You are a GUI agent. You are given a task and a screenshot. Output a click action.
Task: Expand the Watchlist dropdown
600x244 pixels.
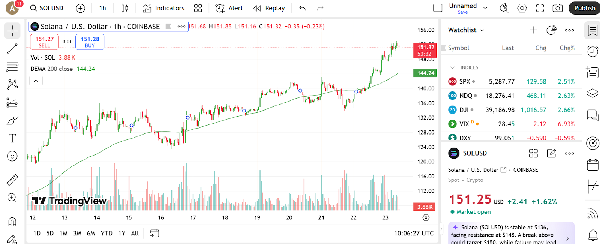coord(482,30)
